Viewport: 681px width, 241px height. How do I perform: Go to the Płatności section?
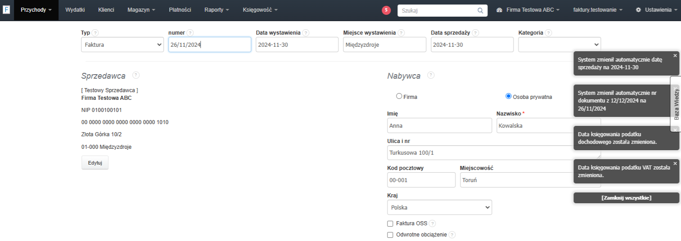180,9
